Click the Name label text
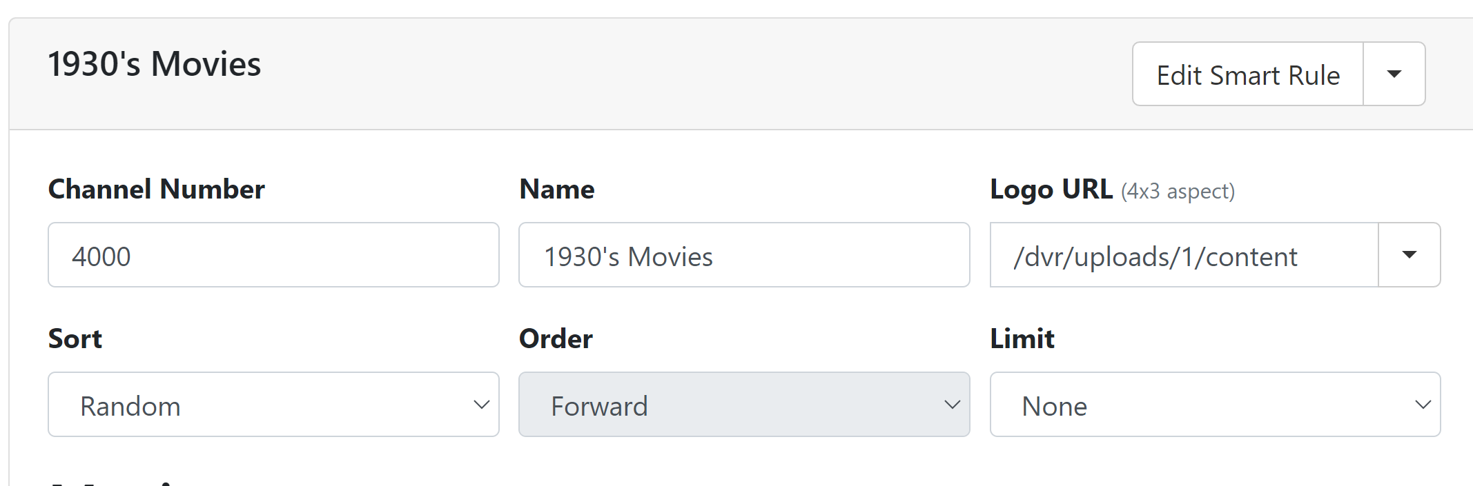This screenshot has height=486, width=1473. [x=557, y=190]
